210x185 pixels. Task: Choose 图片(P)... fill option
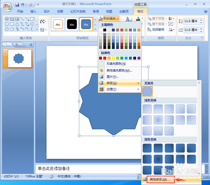click(x=120, y=77)
